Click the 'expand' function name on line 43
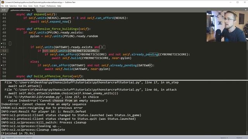 (x=39, y=14)
